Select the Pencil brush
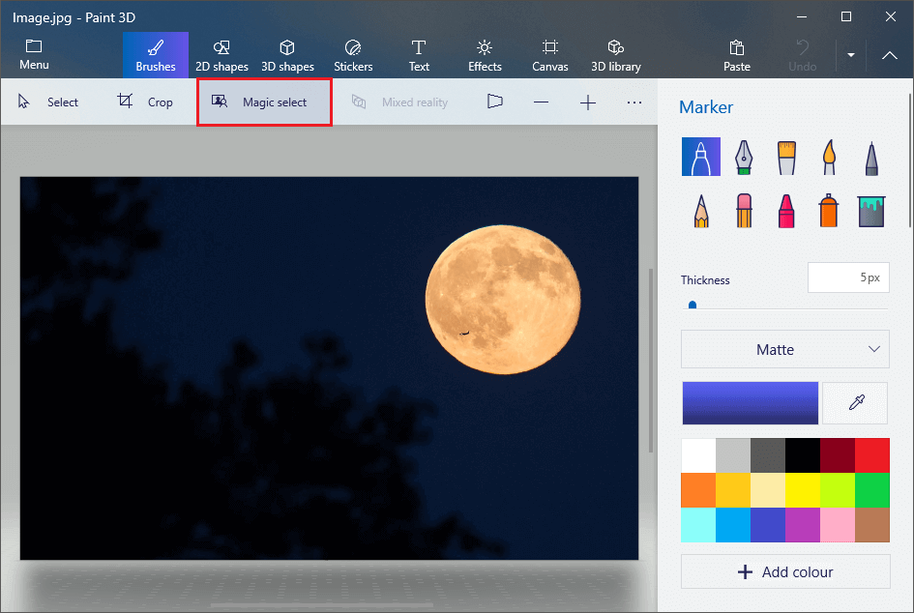Image resolution: width=914 pixels, height=613 pixels. 701,210
